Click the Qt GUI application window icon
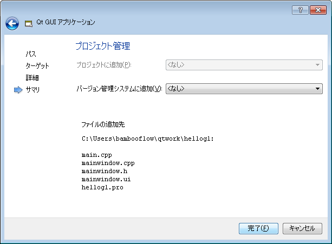The image size is (332, 244). click(x=29, y=23)
